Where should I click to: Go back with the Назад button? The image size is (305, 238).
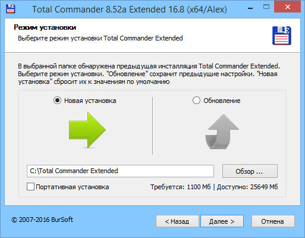(177, 221)
